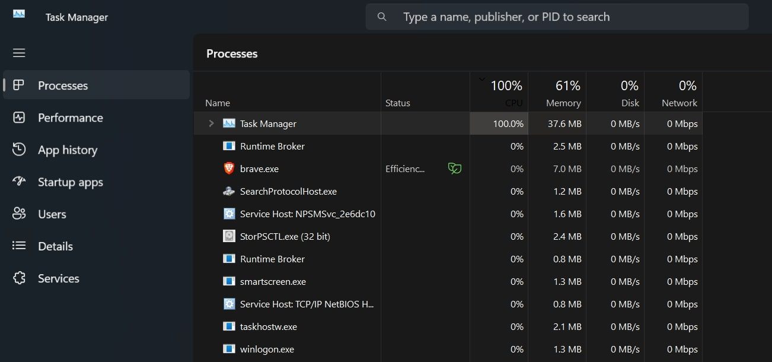
Task: Select SearchProtocolHost.exe process name
Action: coord(288,191)
